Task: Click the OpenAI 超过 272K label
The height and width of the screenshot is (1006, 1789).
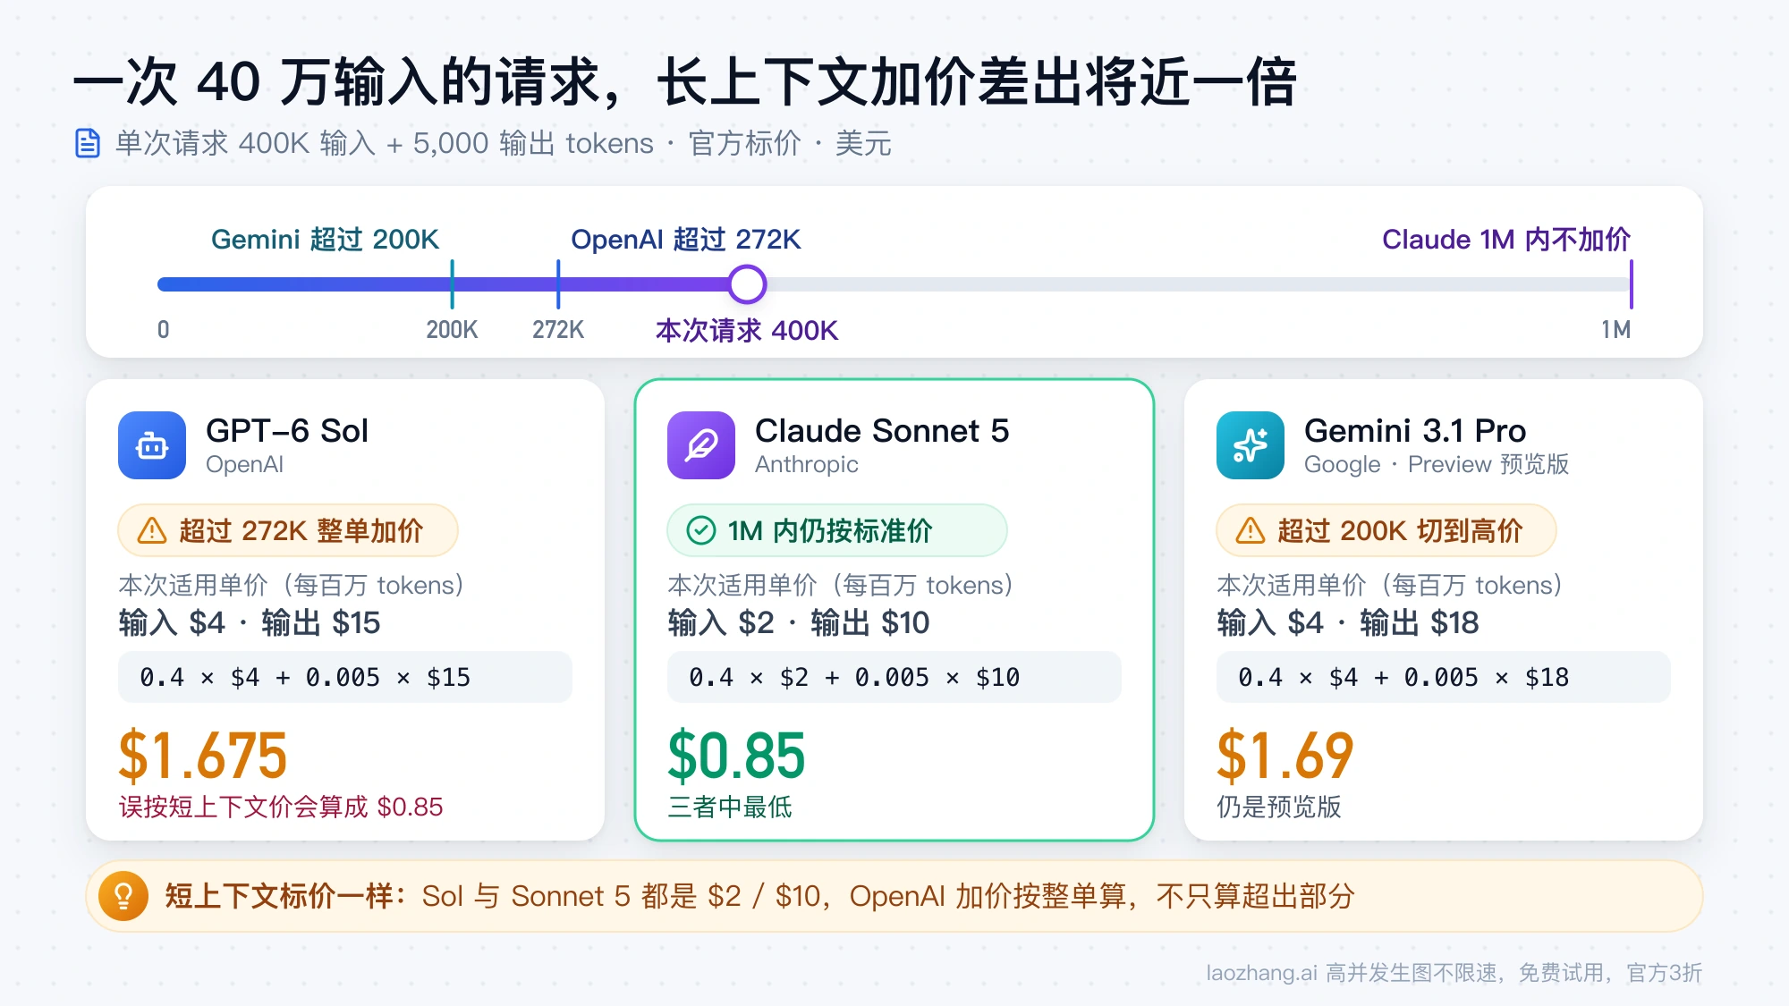Action: click(x=686, y=240)
